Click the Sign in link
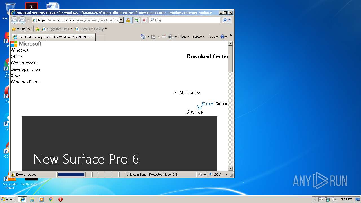361x203 pixels. point(222,104)
